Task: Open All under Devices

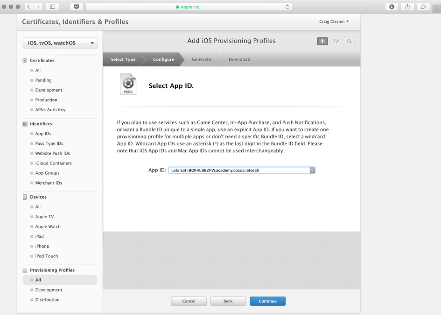Action: point(38,207)
